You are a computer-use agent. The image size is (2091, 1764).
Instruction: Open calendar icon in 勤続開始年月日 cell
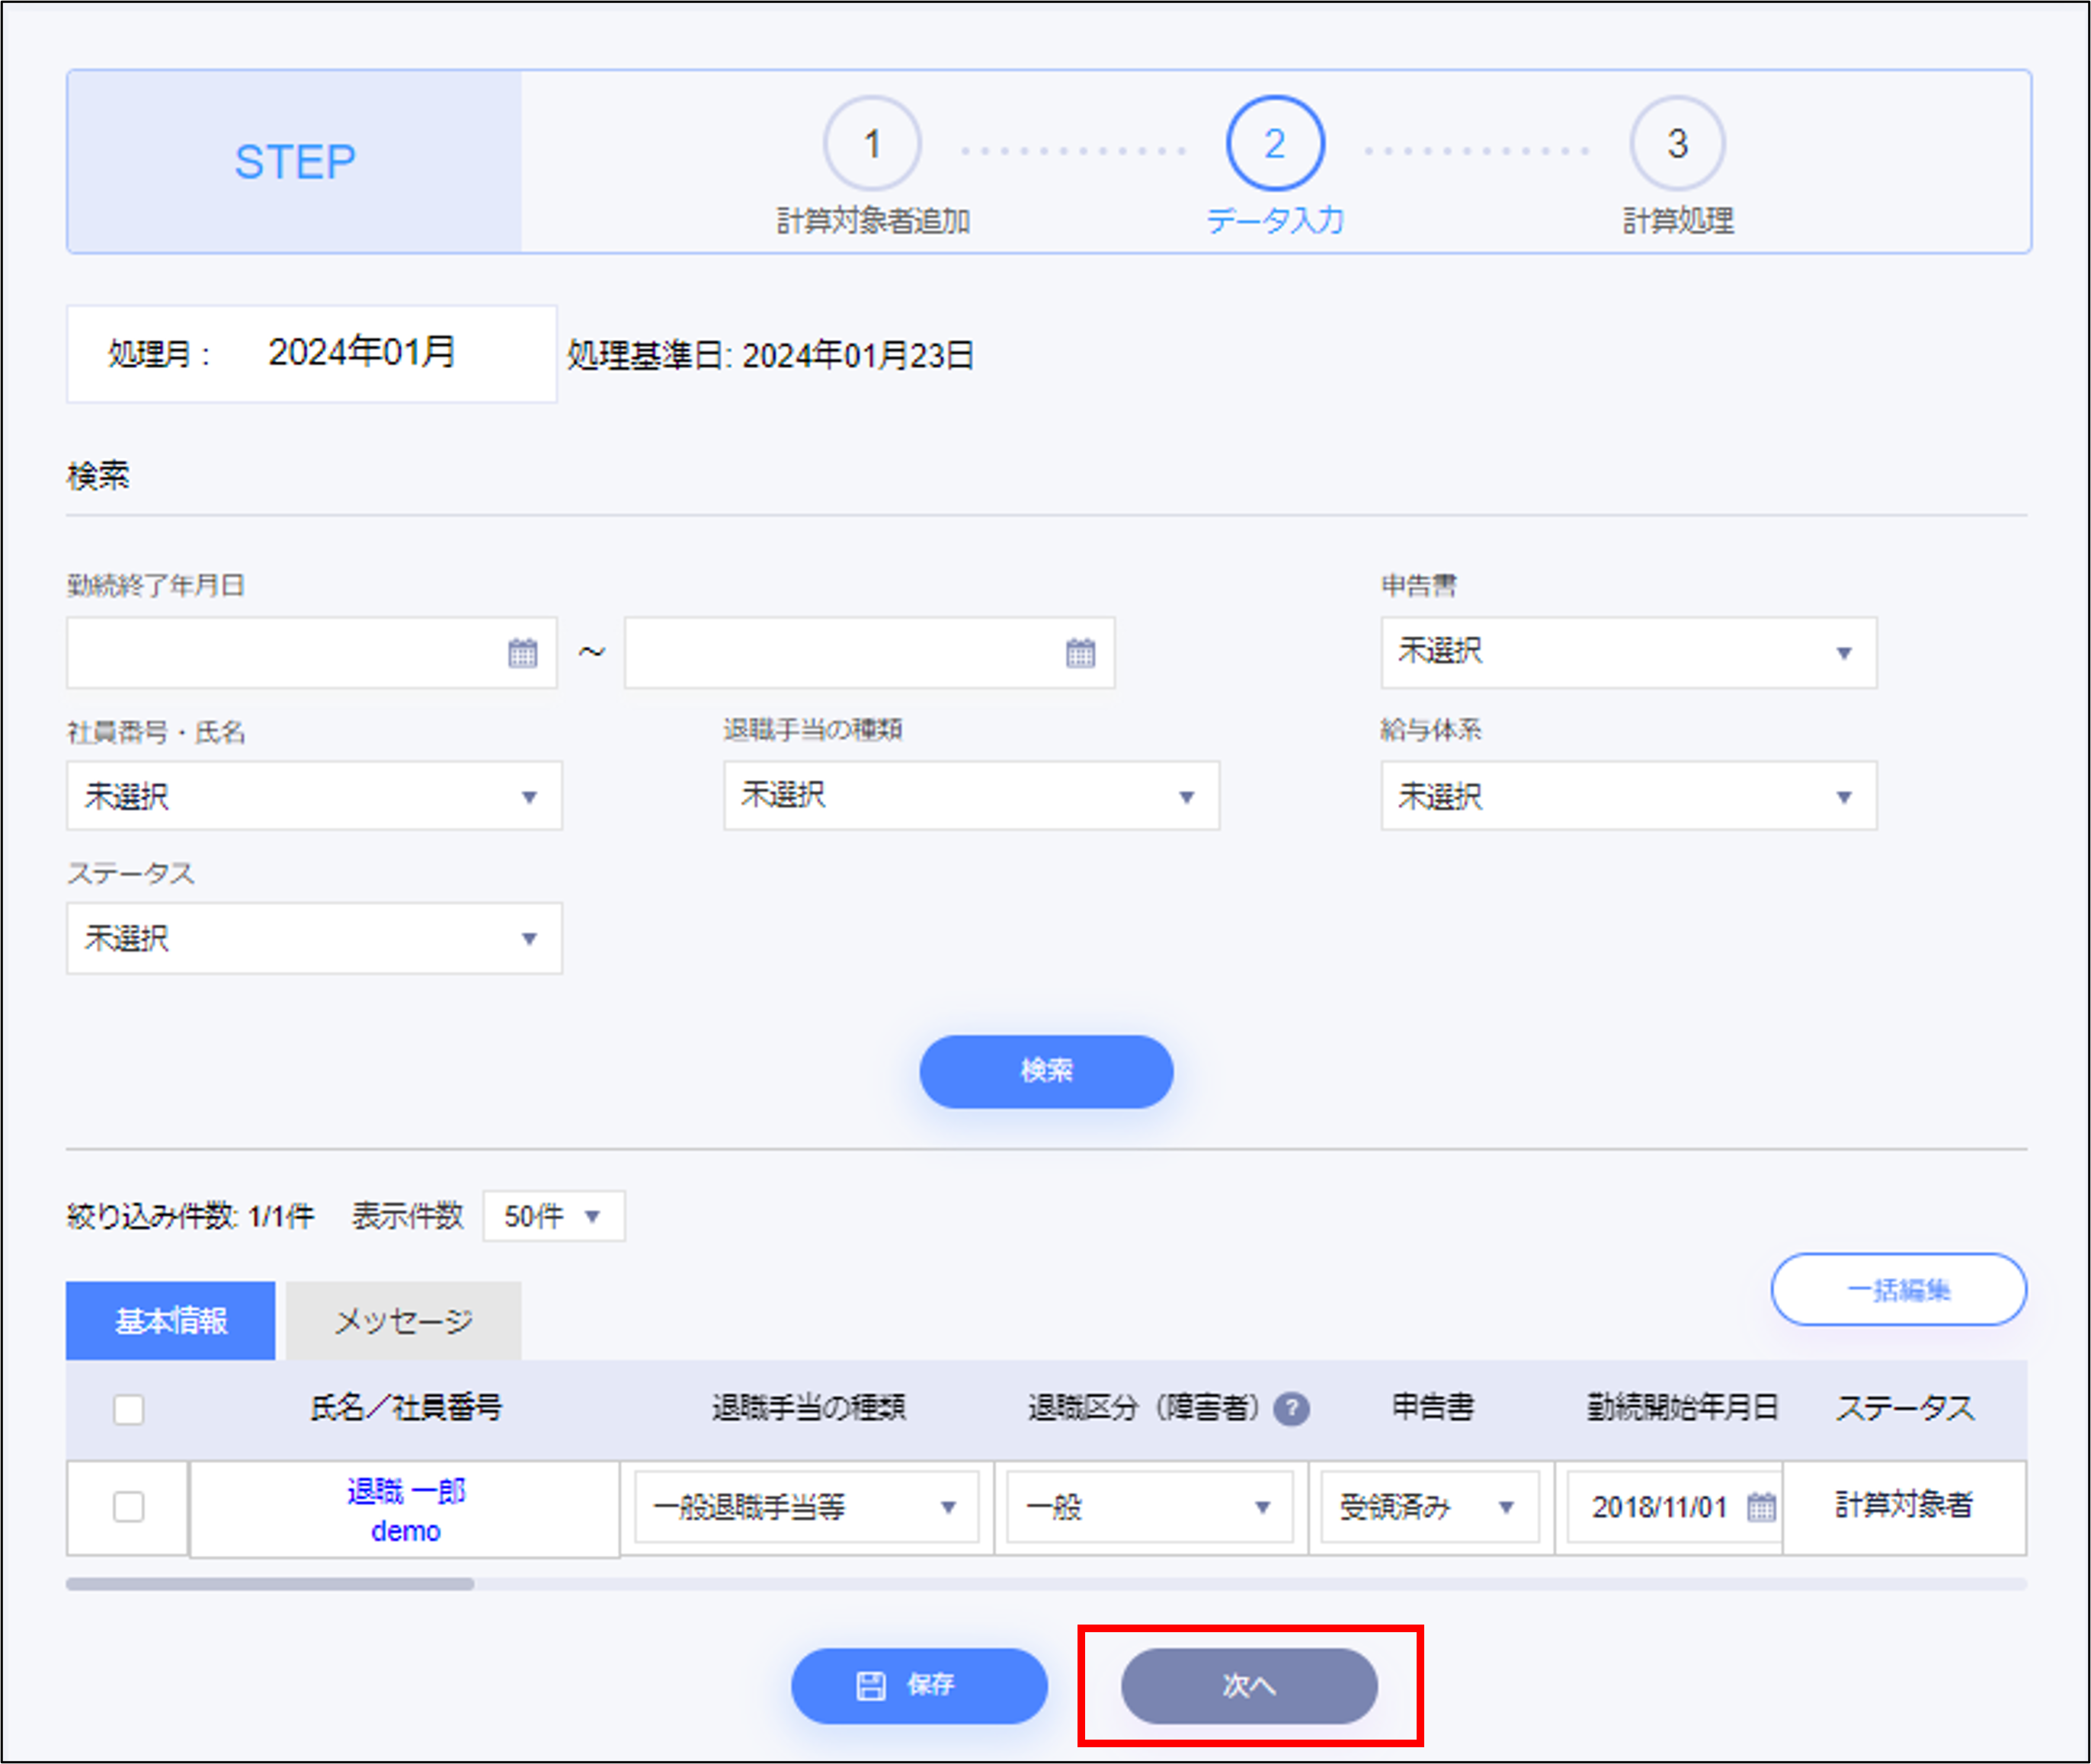point(1761,1506)
